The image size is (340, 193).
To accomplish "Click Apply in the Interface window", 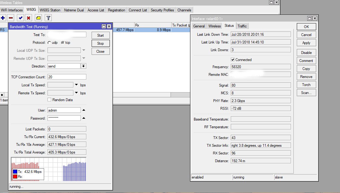I will point(306,43).
